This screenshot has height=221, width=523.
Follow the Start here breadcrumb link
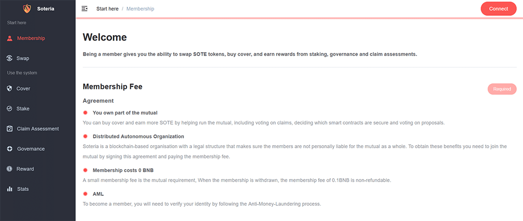[x=107, y=9]
